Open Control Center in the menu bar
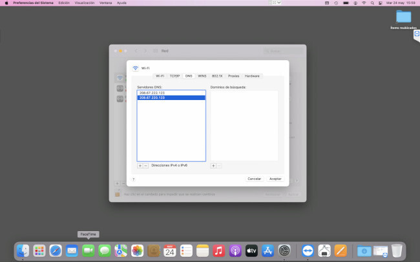Screen dimensions: 420x262 [381, 3]
